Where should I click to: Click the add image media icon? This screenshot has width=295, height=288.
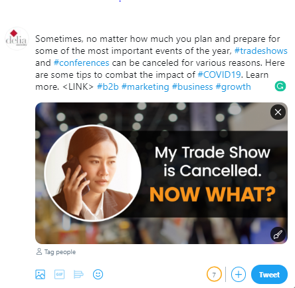40,274
